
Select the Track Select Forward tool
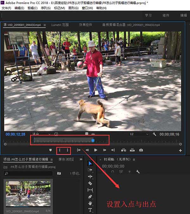point(90,170)
